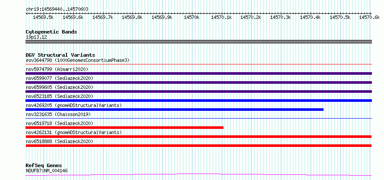
Task: Open variant label nsv4269205 (gnomADStructuralVariants)
Action: tap(74, 105)
